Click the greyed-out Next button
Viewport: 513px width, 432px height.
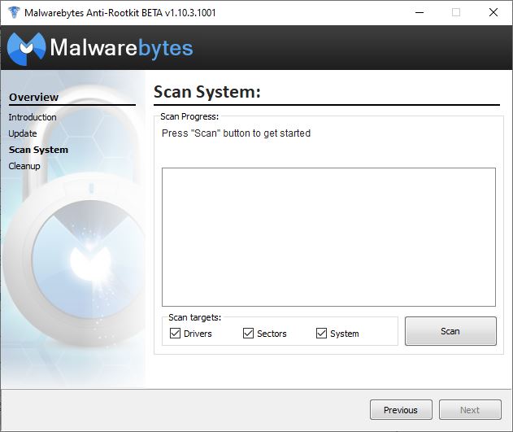point(470,410)
